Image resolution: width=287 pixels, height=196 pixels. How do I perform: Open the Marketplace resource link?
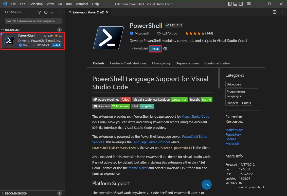tap(234, 130)
